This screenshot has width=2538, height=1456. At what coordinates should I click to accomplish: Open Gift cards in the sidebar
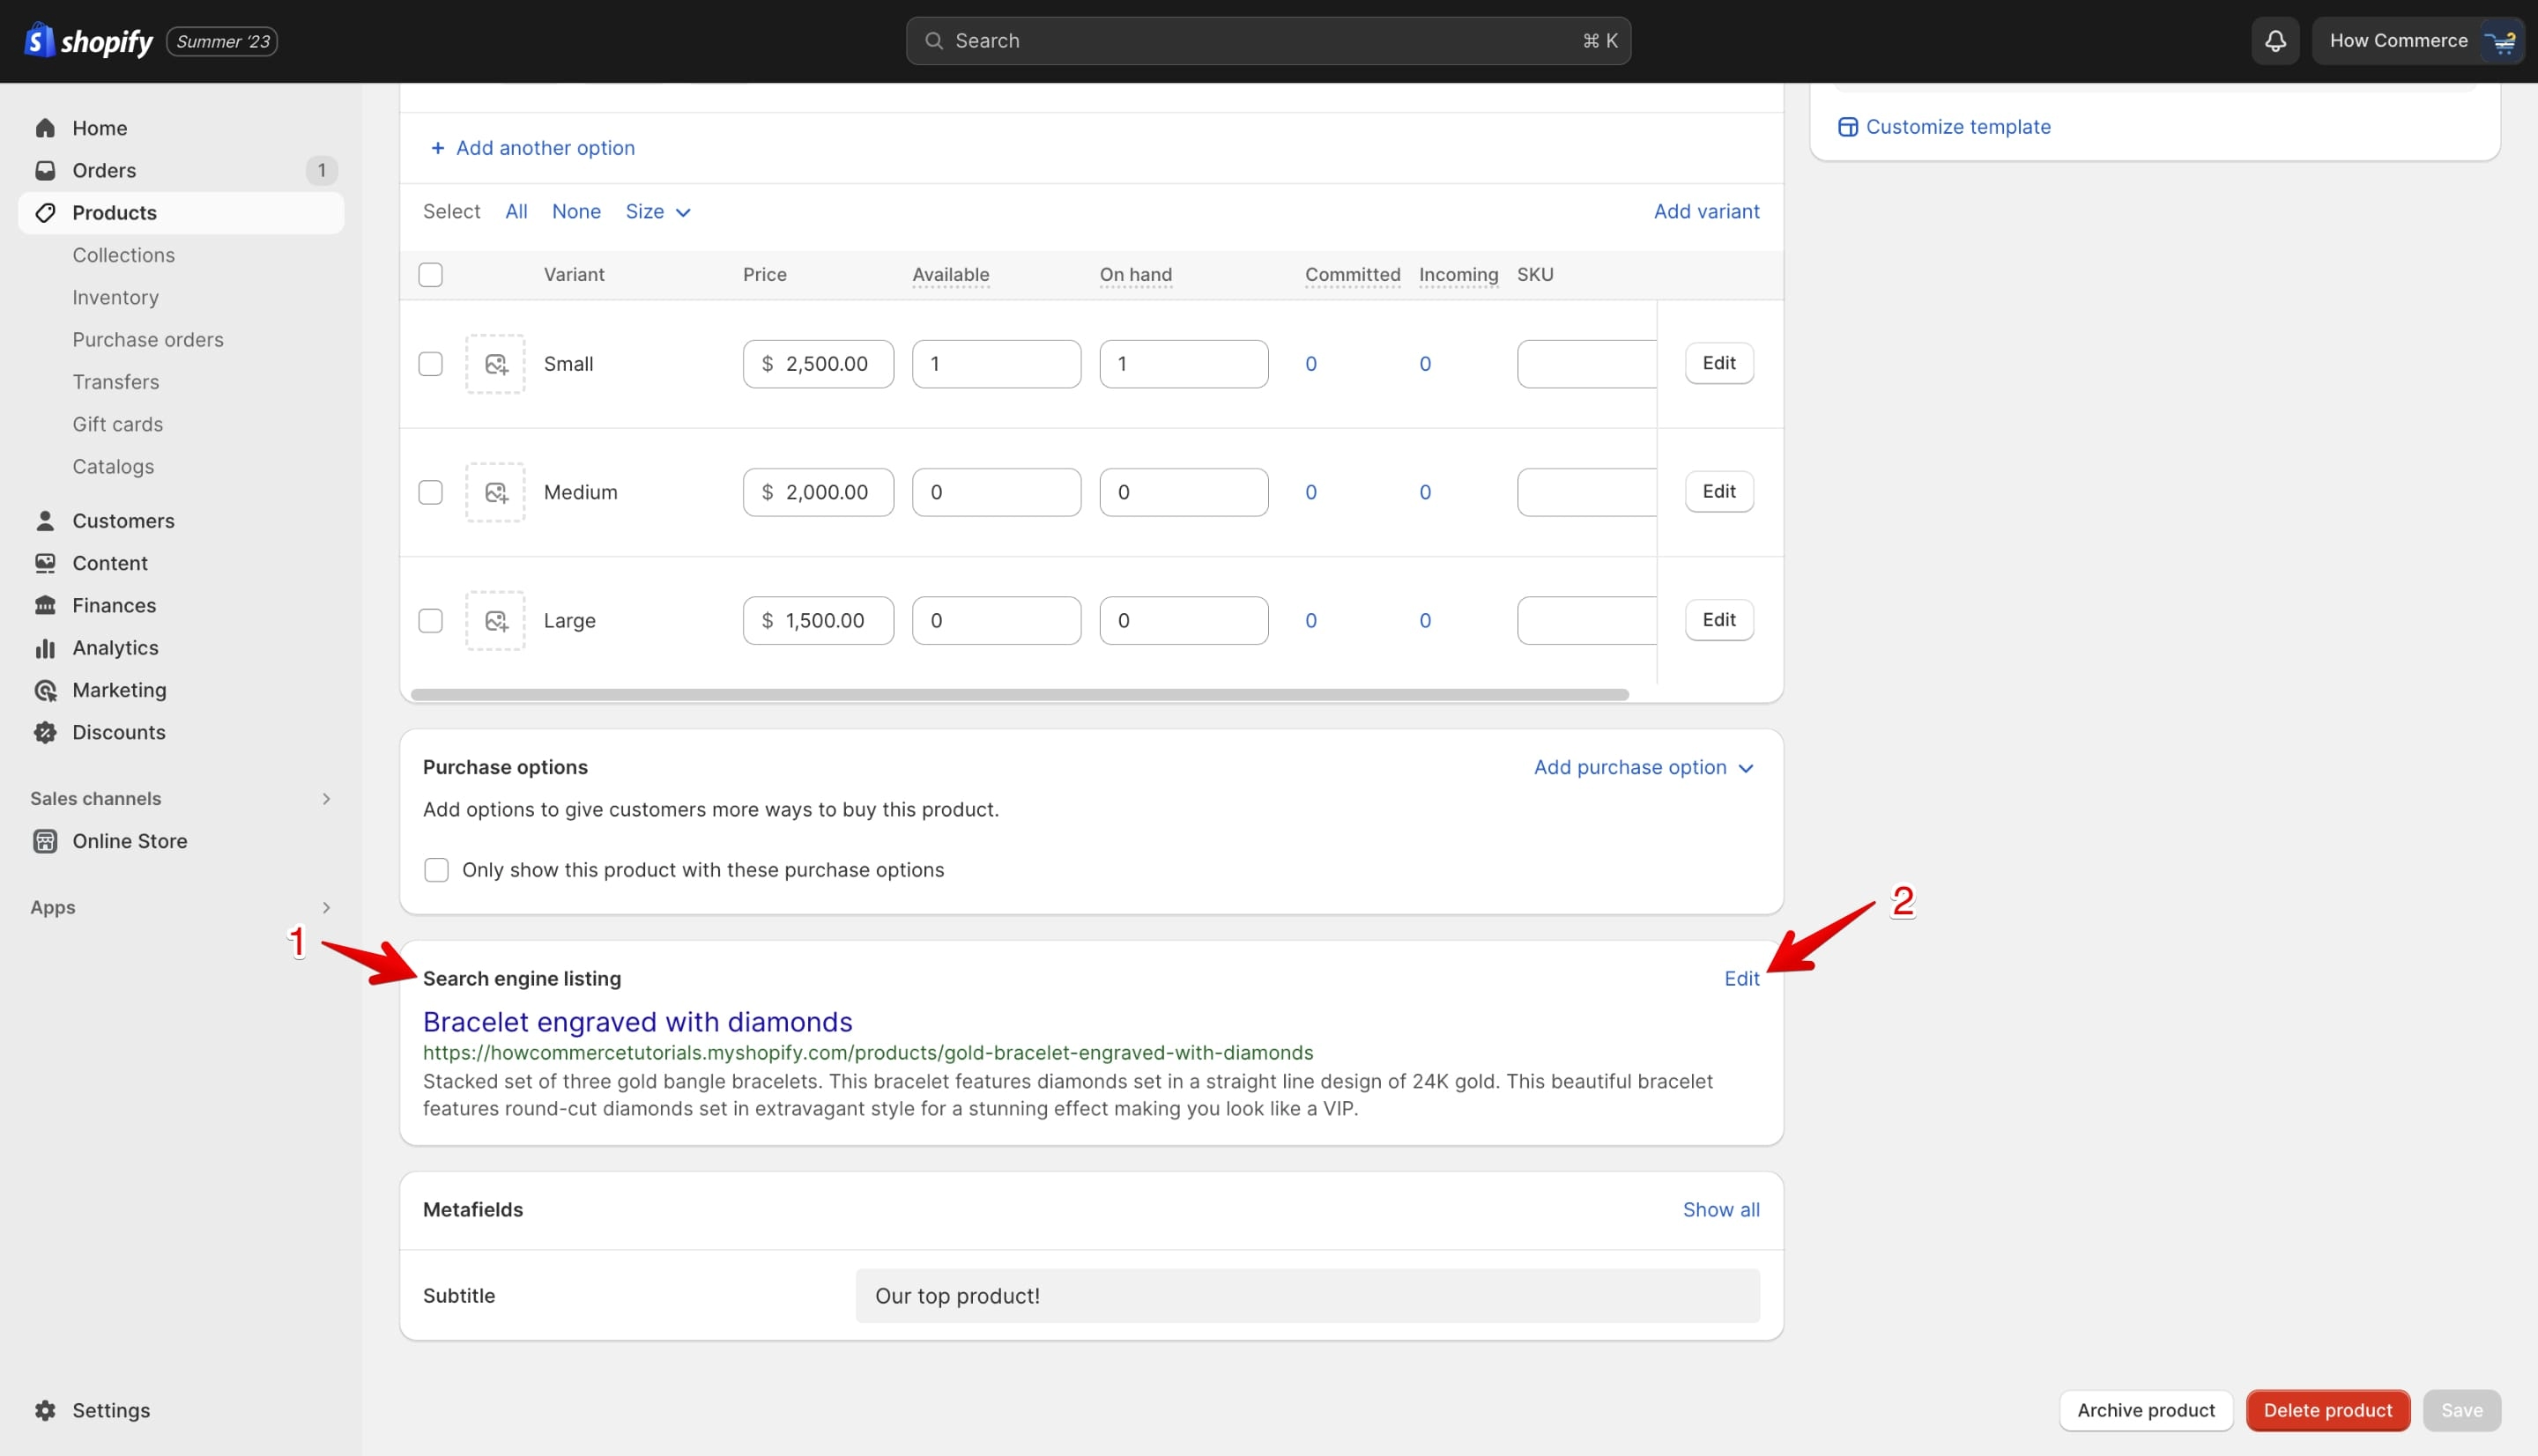(117, 424)
